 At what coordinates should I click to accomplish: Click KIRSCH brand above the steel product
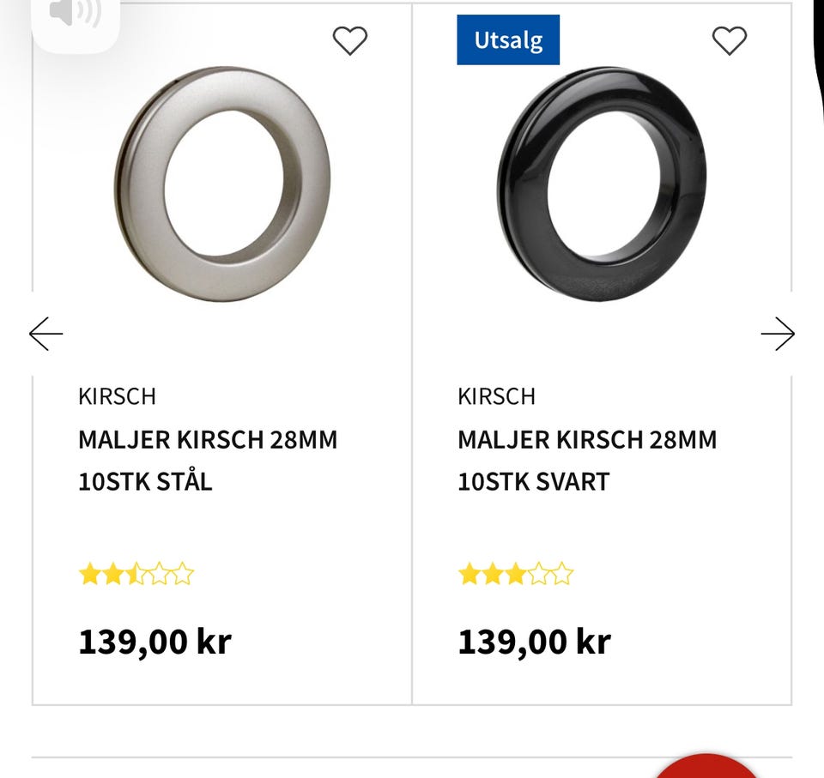[x=118, y=396]
